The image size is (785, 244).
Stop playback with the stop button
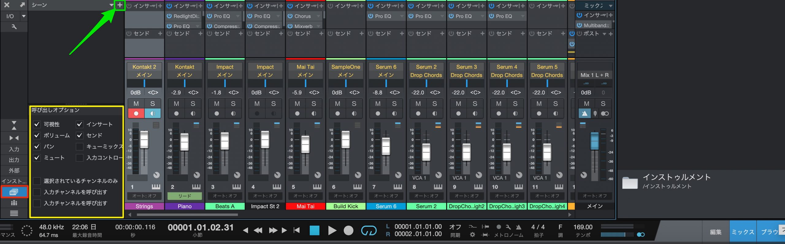315,230
